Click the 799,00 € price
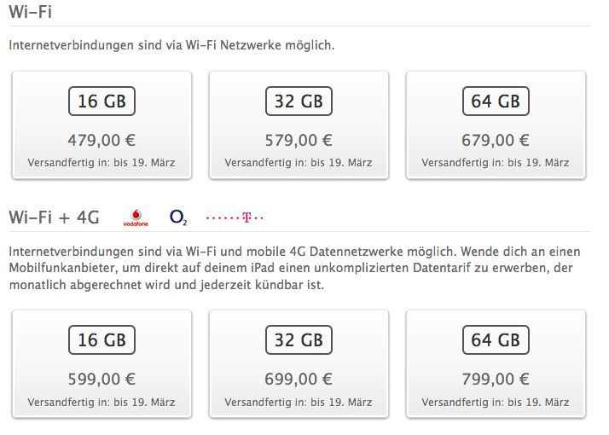The height and width of the screenshot is (435, 609). pos(496,379)
